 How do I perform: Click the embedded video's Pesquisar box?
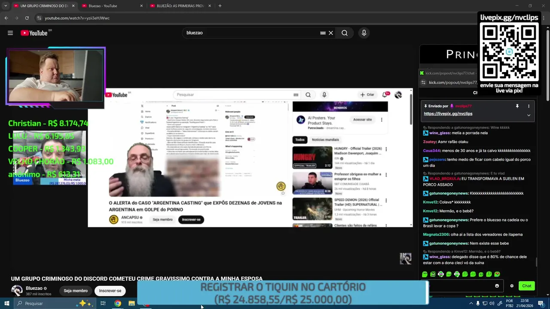point(238,95)
